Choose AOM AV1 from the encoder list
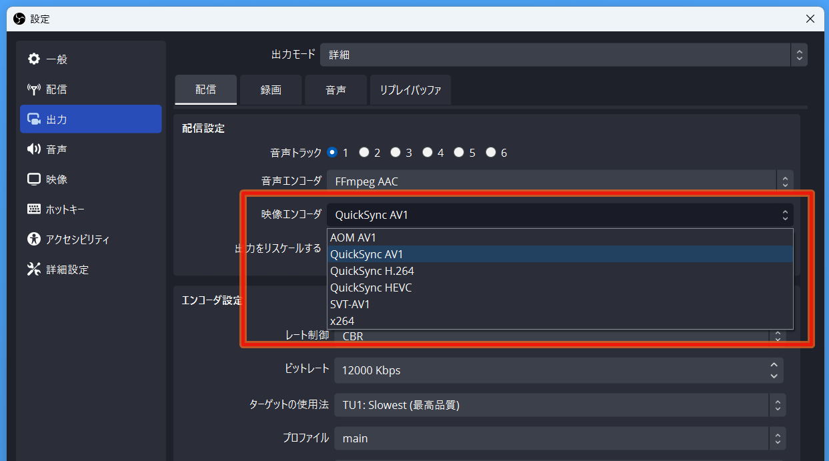829x461 pixels. (x=560, y=238)
